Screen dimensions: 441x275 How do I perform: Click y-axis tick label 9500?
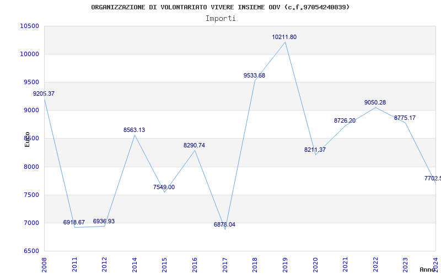pyautogui.click(x=31, y=82)
